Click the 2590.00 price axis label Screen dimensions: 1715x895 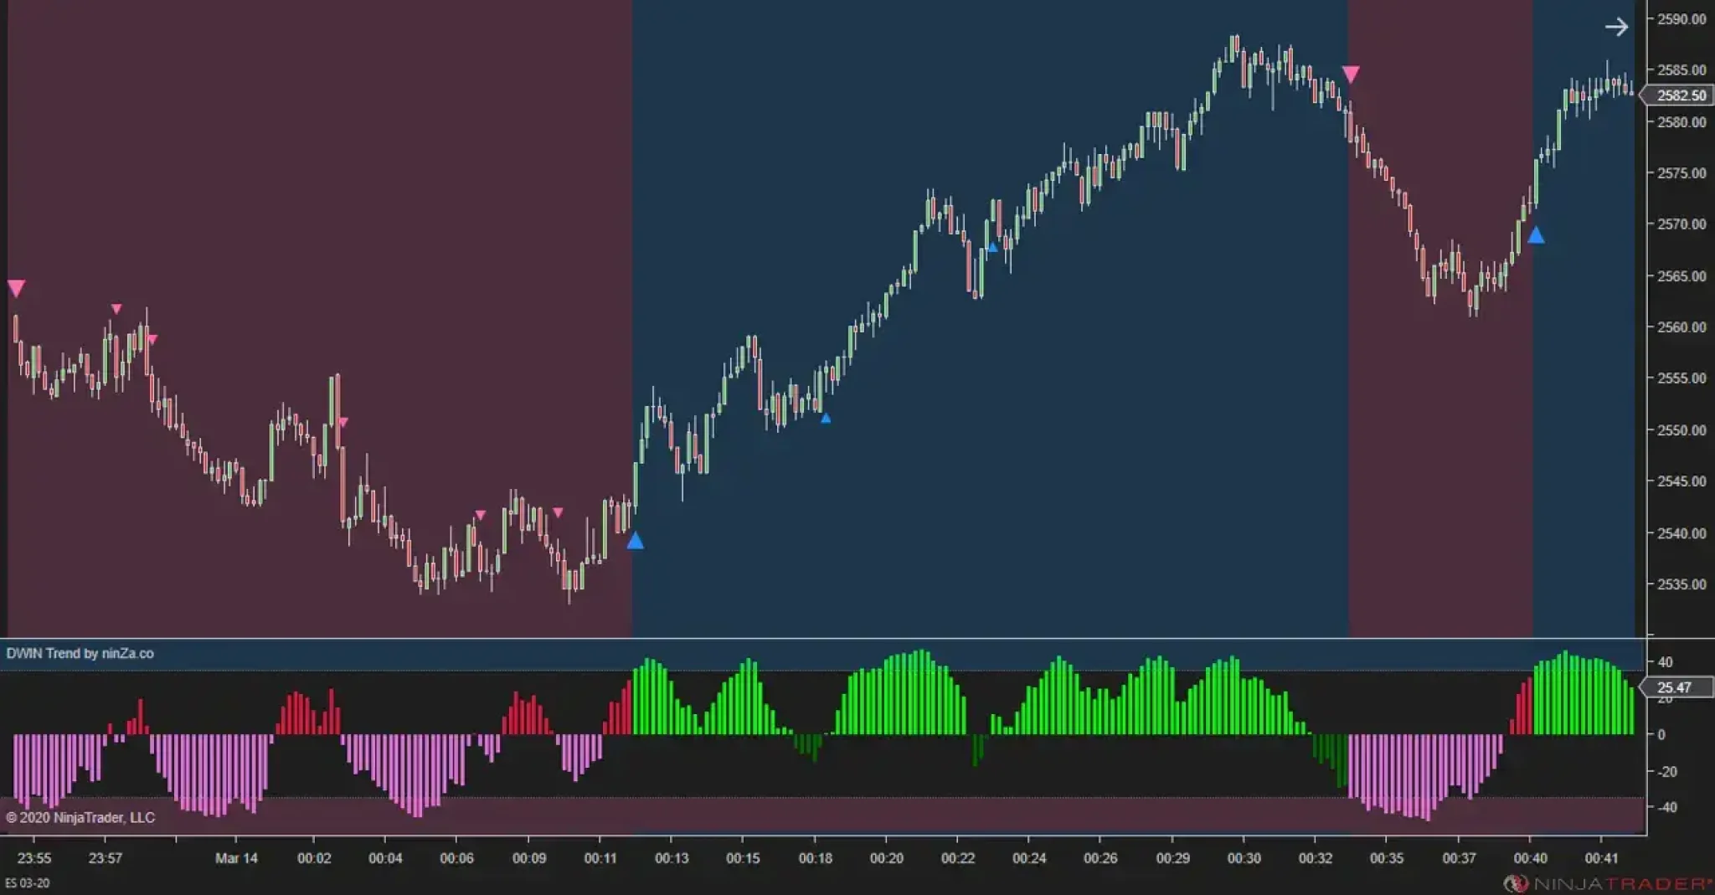click(1682, 19)
